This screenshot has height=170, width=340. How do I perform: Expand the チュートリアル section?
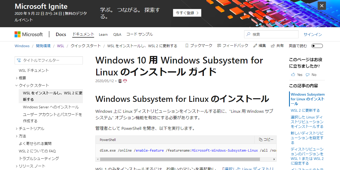17,129
